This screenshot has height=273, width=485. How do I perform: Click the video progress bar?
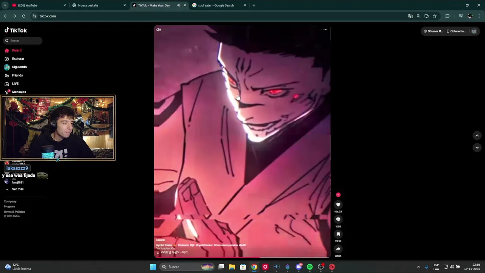point(242,257)
